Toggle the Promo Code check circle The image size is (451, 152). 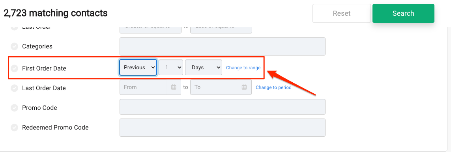pyautogui.click(x=14, y=108)
